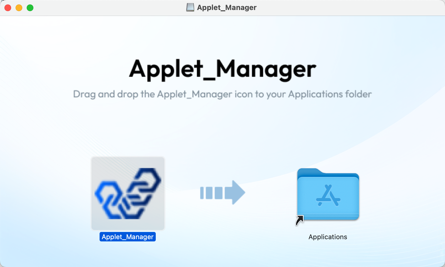
Task: Click the large Applet_Manager heading text
Action: pos(222,69)
